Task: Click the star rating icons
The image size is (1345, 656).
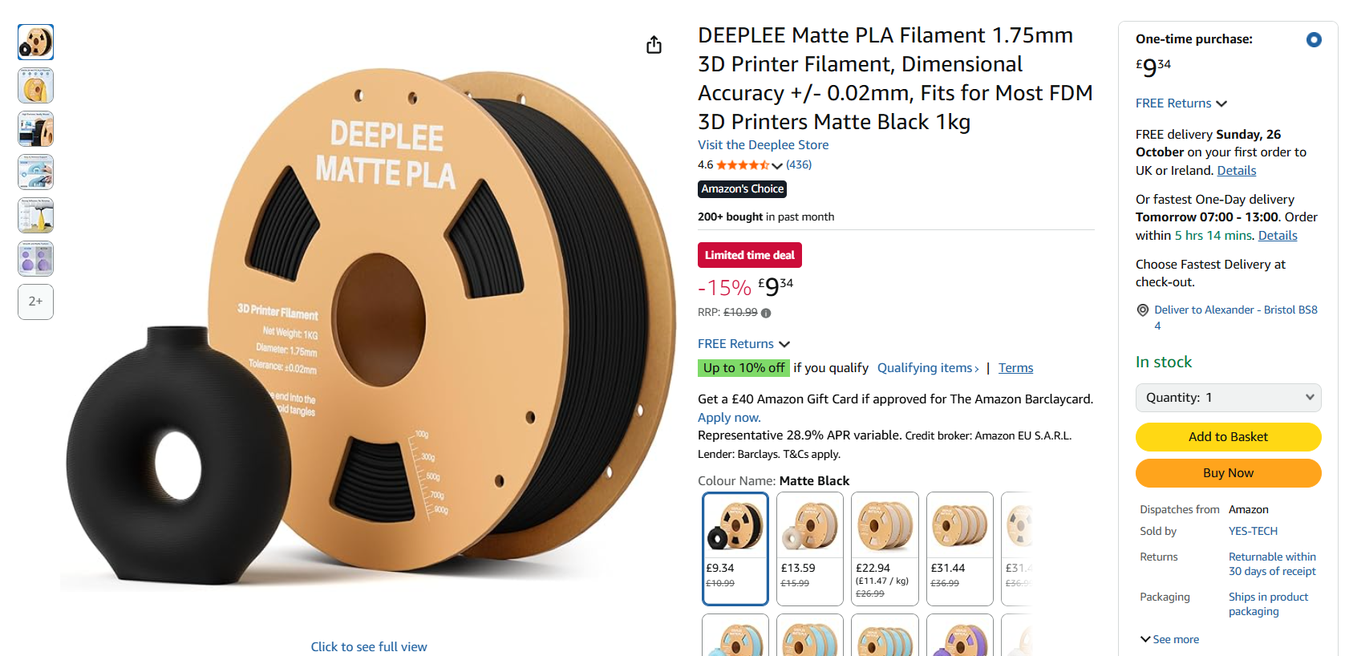Action: [743, 165]
